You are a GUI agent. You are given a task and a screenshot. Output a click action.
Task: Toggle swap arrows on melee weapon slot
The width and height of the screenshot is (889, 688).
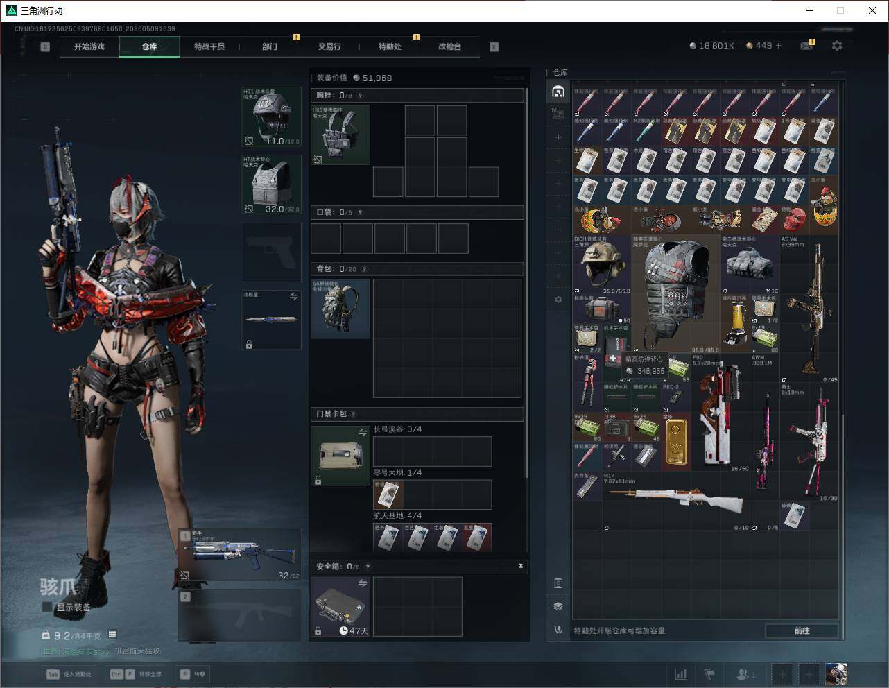coord(294,296)
